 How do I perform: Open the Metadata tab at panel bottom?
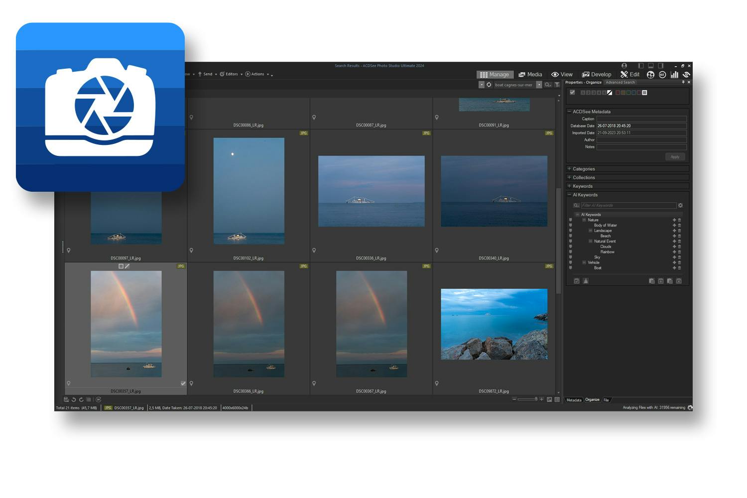coord(574,400)
